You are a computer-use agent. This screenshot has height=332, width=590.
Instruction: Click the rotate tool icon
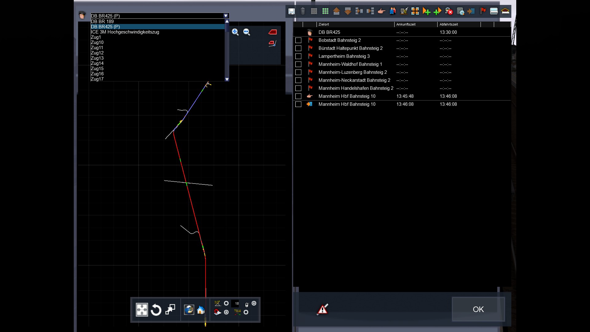156,310
